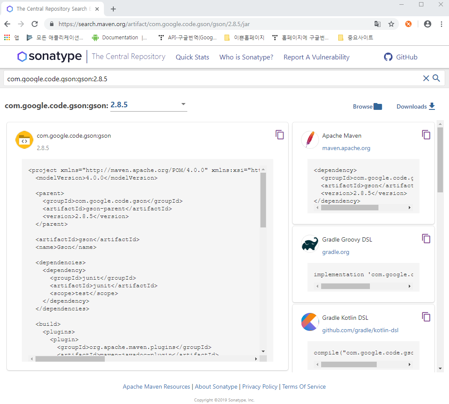Viewport: 449px width, 404px height.
Task: Copy the gson POM to clipboard
Action: pyautogui.click(x=280, y=135)
